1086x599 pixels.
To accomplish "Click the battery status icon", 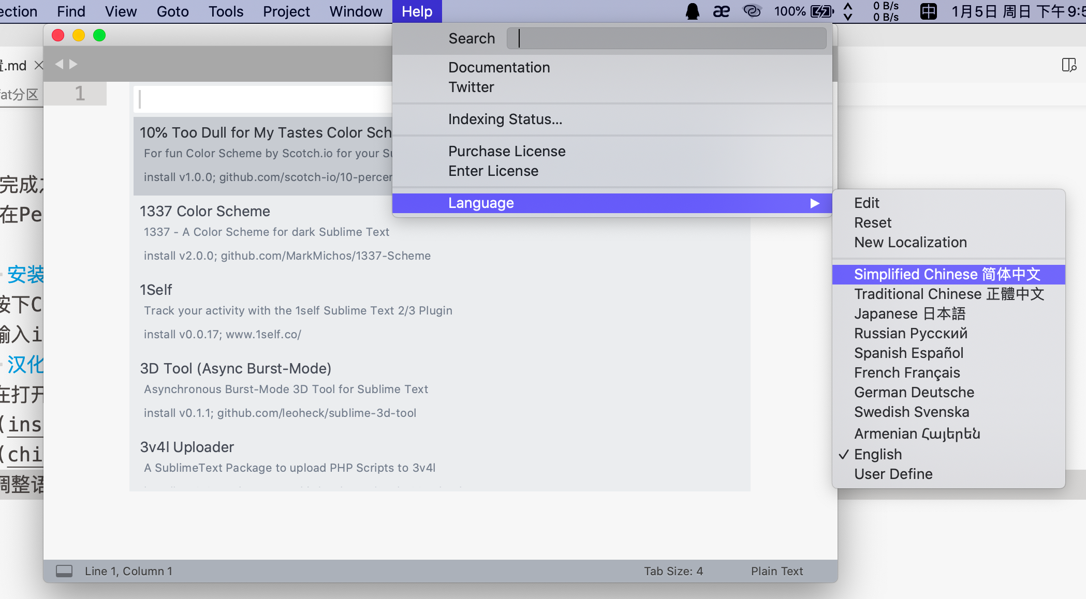I will tap(822, 11).
